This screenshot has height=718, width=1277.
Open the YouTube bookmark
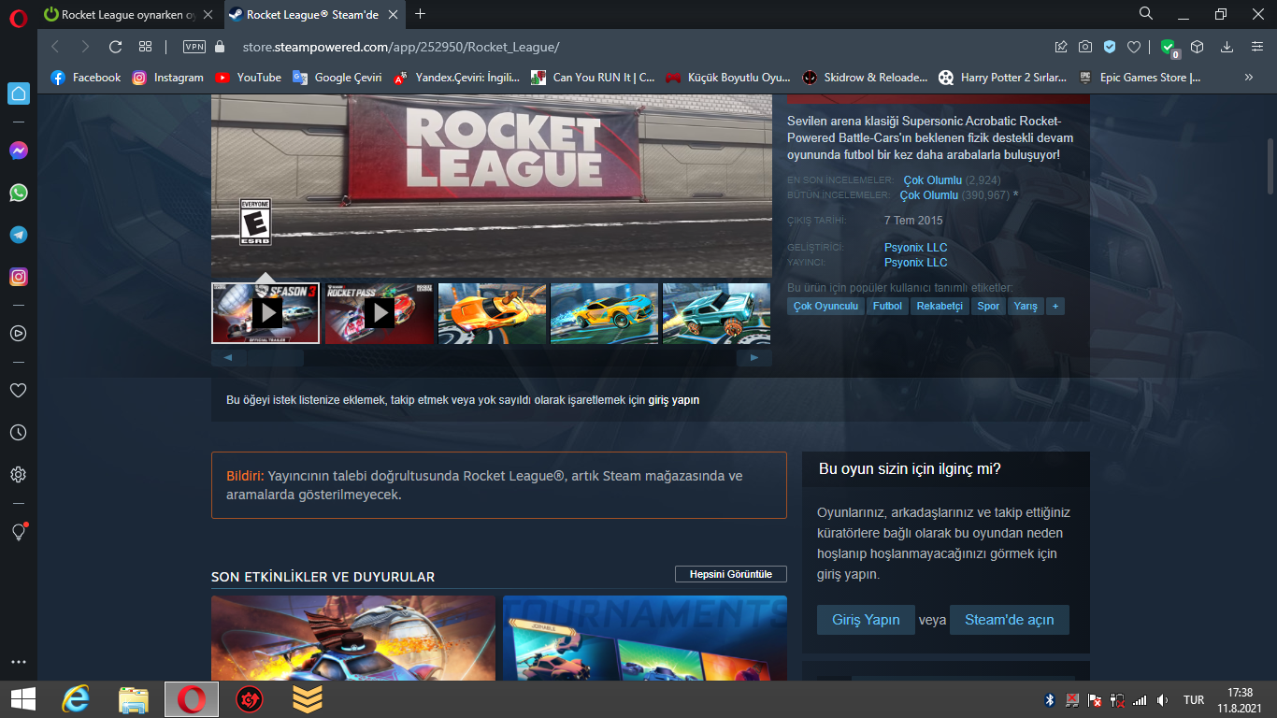pos(248,78)
